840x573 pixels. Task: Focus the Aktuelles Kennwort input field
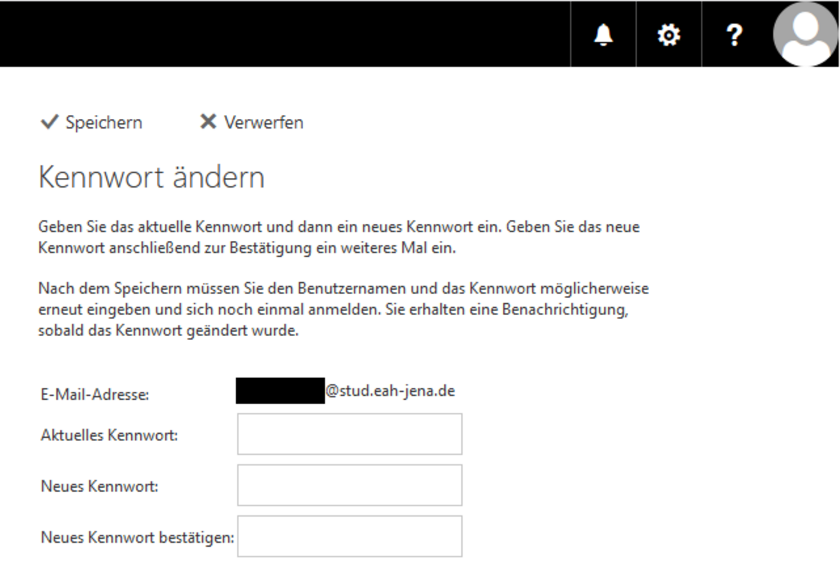(350, 434)
